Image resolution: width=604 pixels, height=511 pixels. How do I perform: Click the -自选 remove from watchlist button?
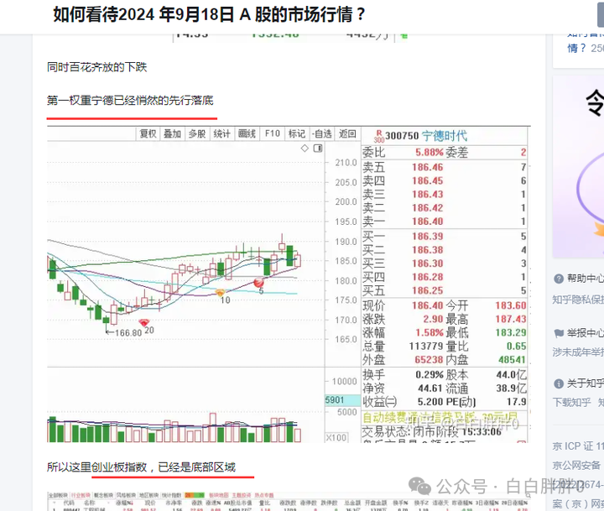tap(322, 133)
